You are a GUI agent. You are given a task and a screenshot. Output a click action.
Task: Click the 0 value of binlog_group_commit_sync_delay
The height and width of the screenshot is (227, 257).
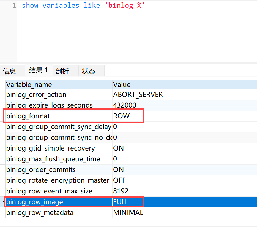(x=185, y=127)
